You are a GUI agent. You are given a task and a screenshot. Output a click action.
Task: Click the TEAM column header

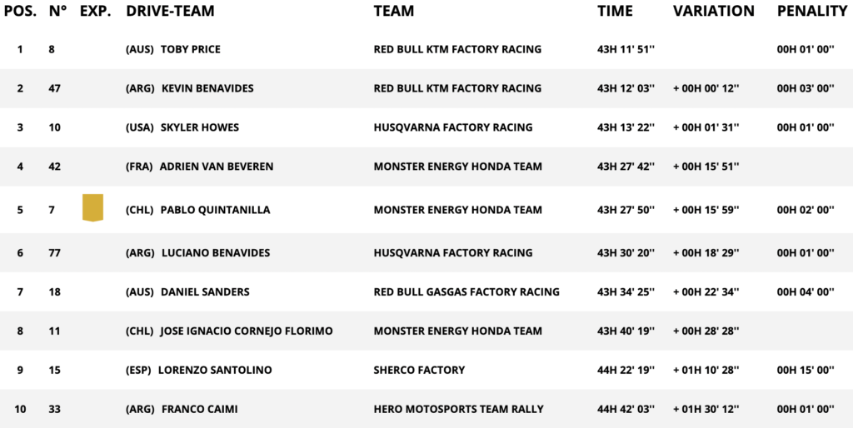(394, 12)
